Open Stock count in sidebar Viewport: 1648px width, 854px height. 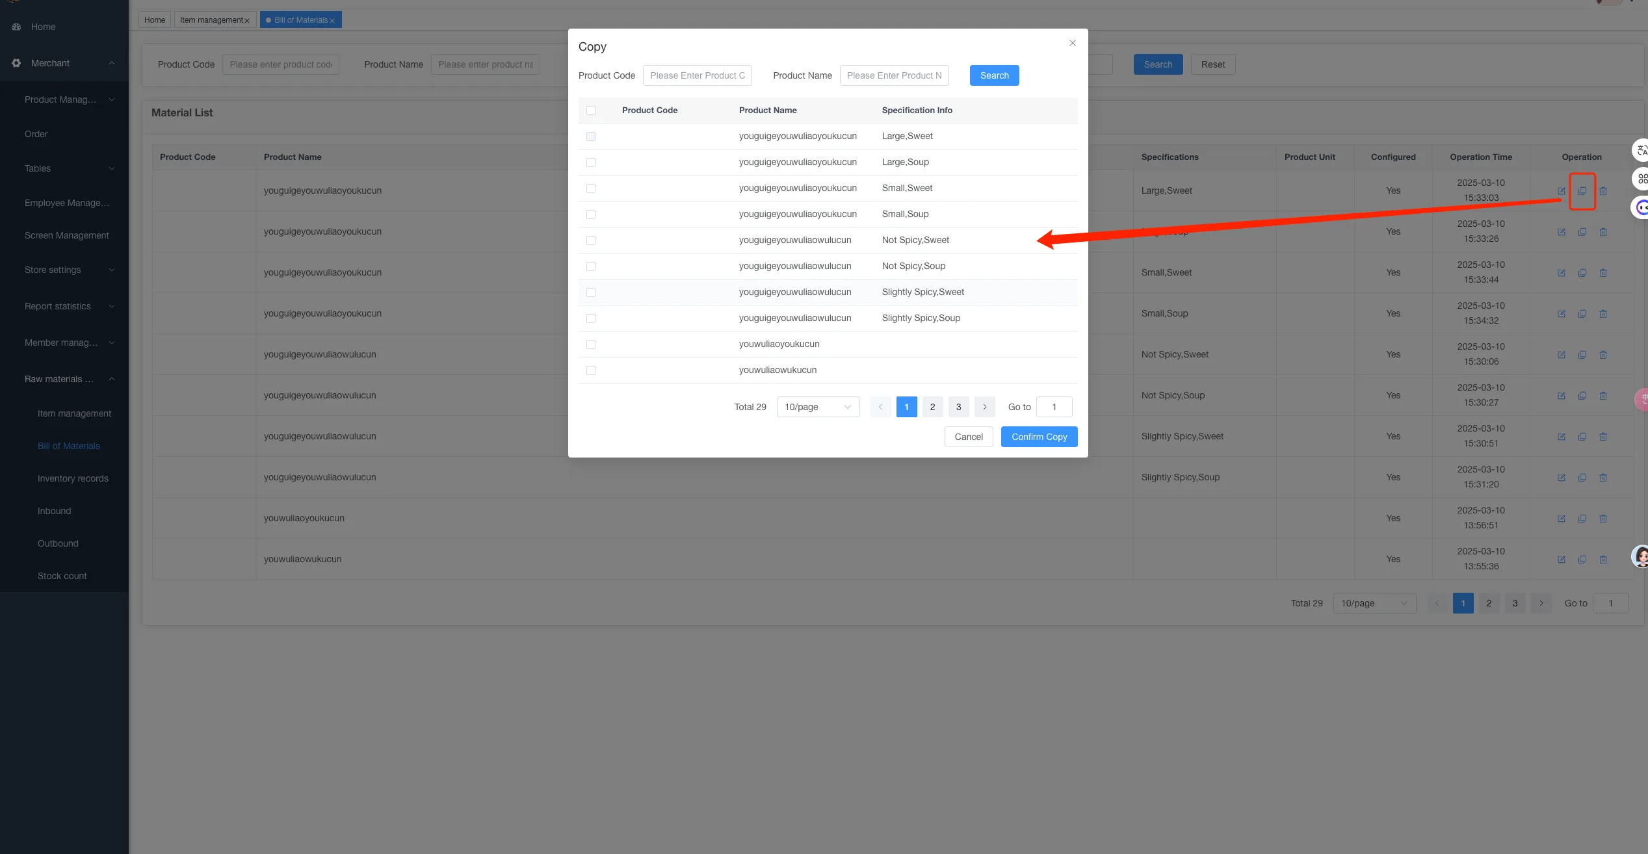coord(62,576)
